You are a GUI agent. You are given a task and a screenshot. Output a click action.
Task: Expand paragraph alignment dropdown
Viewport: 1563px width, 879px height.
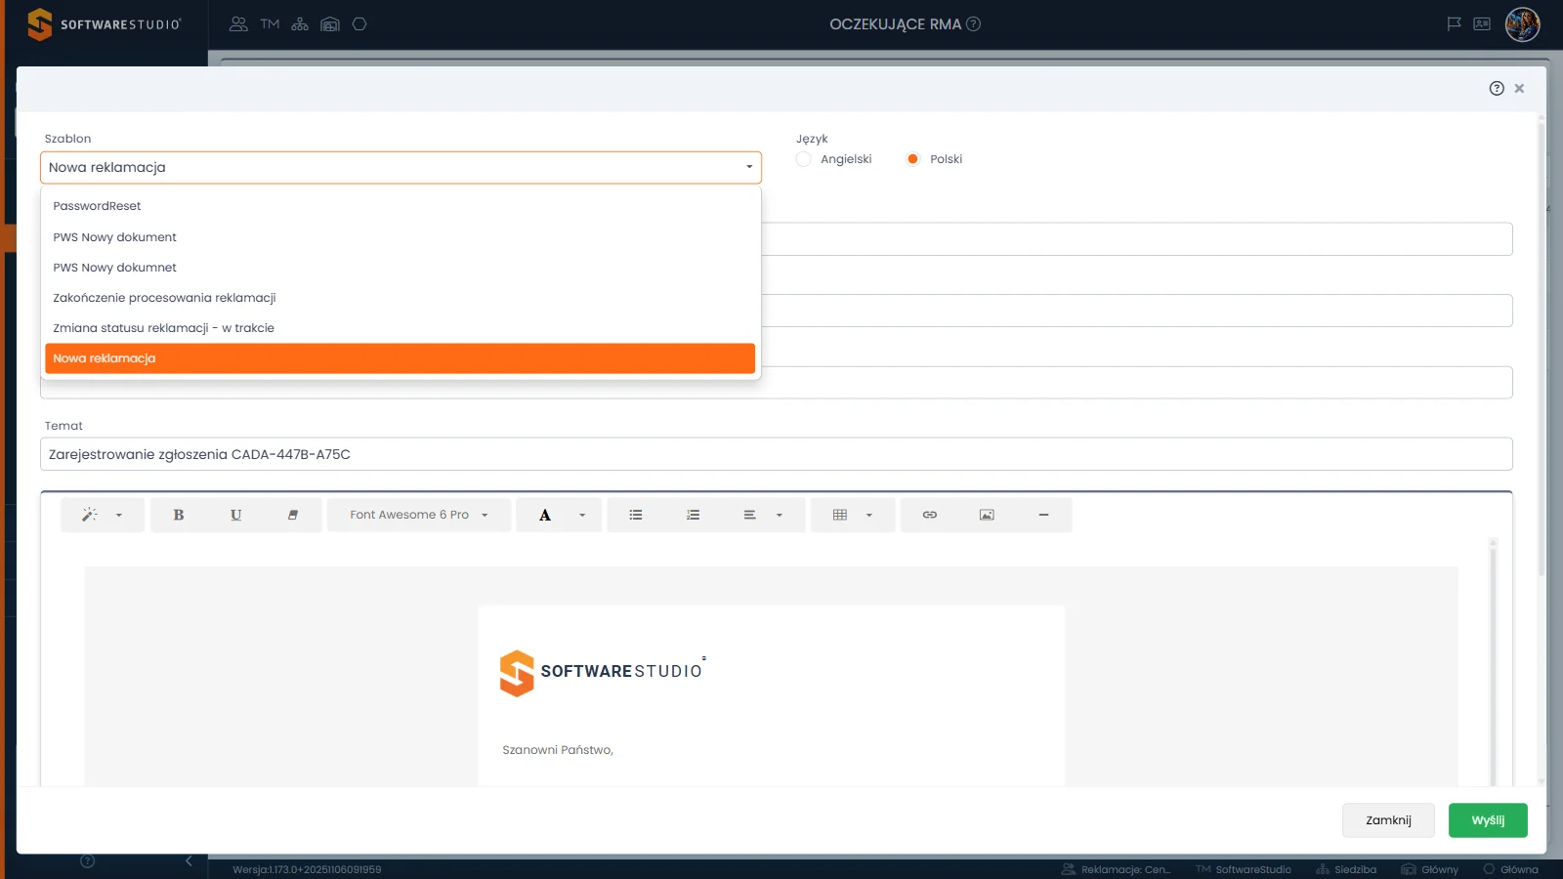click(763, 515)
